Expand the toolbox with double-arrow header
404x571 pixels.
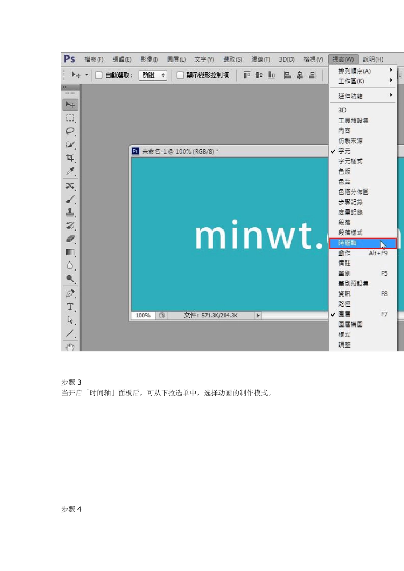[x=65, y=87]
